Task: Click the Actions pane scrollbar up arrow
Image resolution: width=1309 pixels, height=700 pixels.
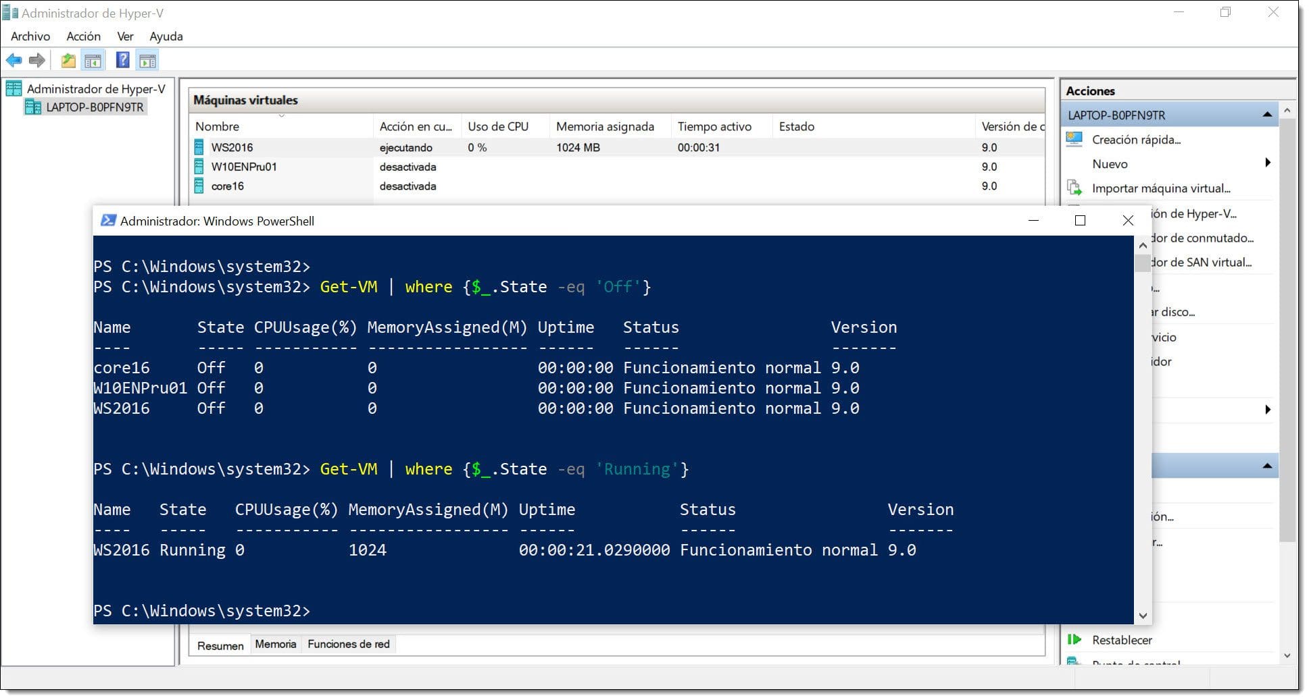Action: point(1287,110)
